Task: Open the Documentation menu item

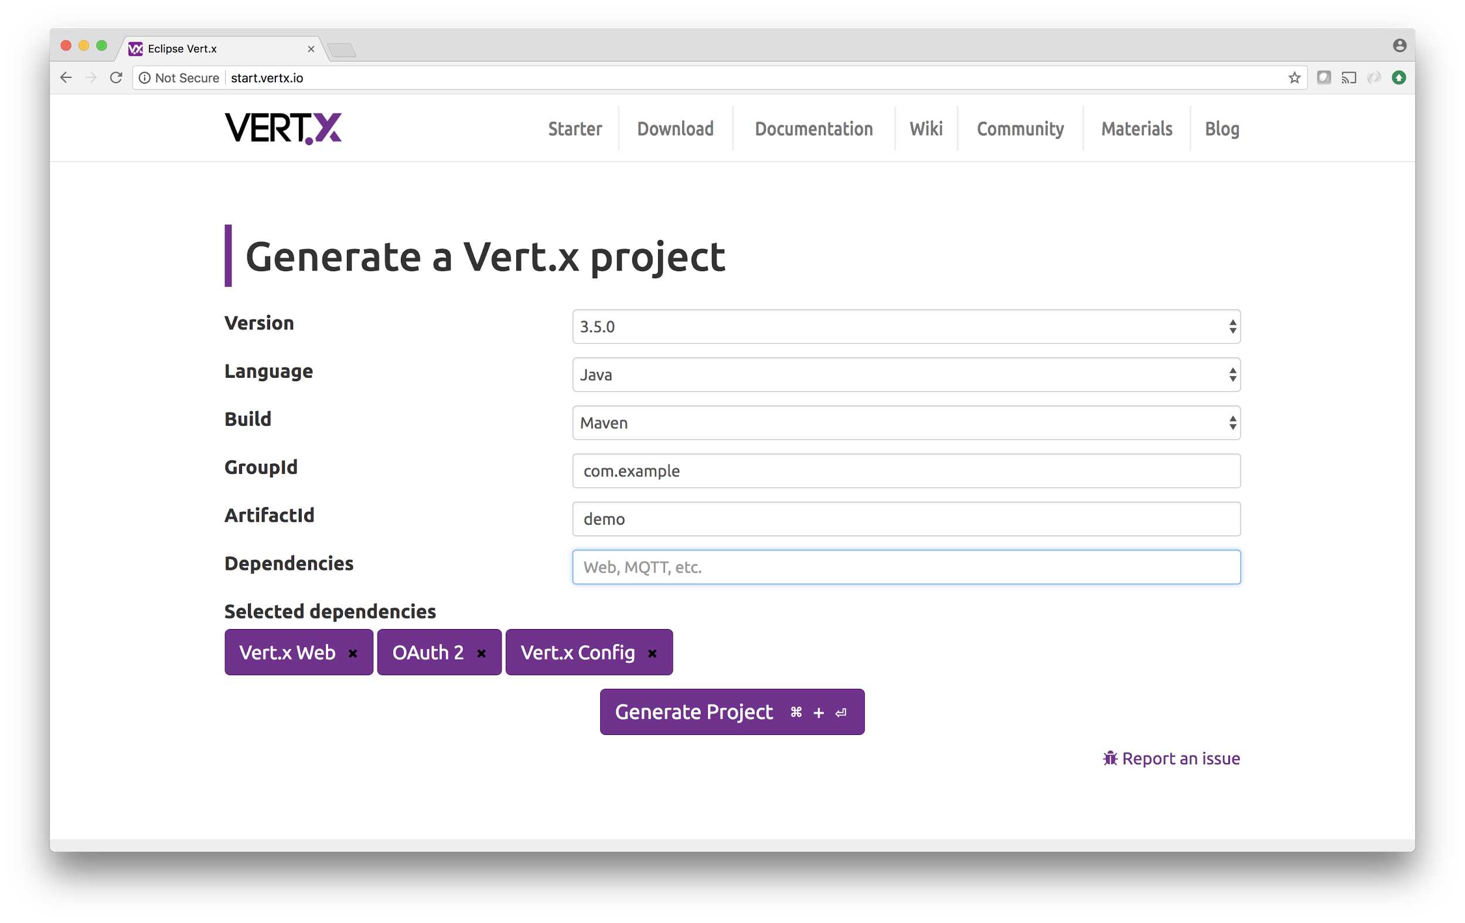Action: pos(813,129)
